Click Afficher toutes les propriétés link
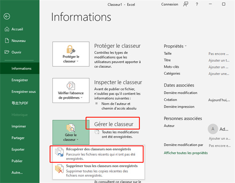 tap(185, 153)
